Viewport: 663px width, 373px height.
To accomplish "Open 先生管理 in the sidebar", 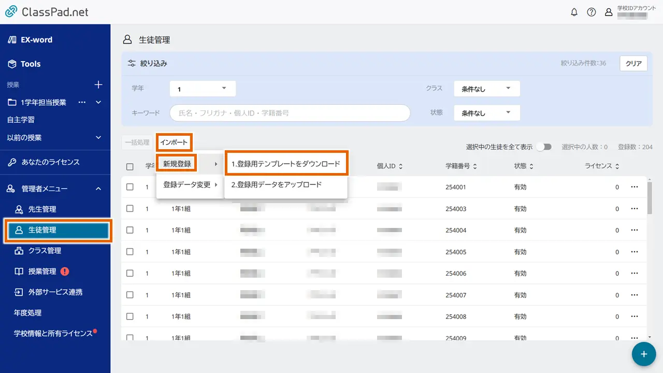I will [42, 209].
